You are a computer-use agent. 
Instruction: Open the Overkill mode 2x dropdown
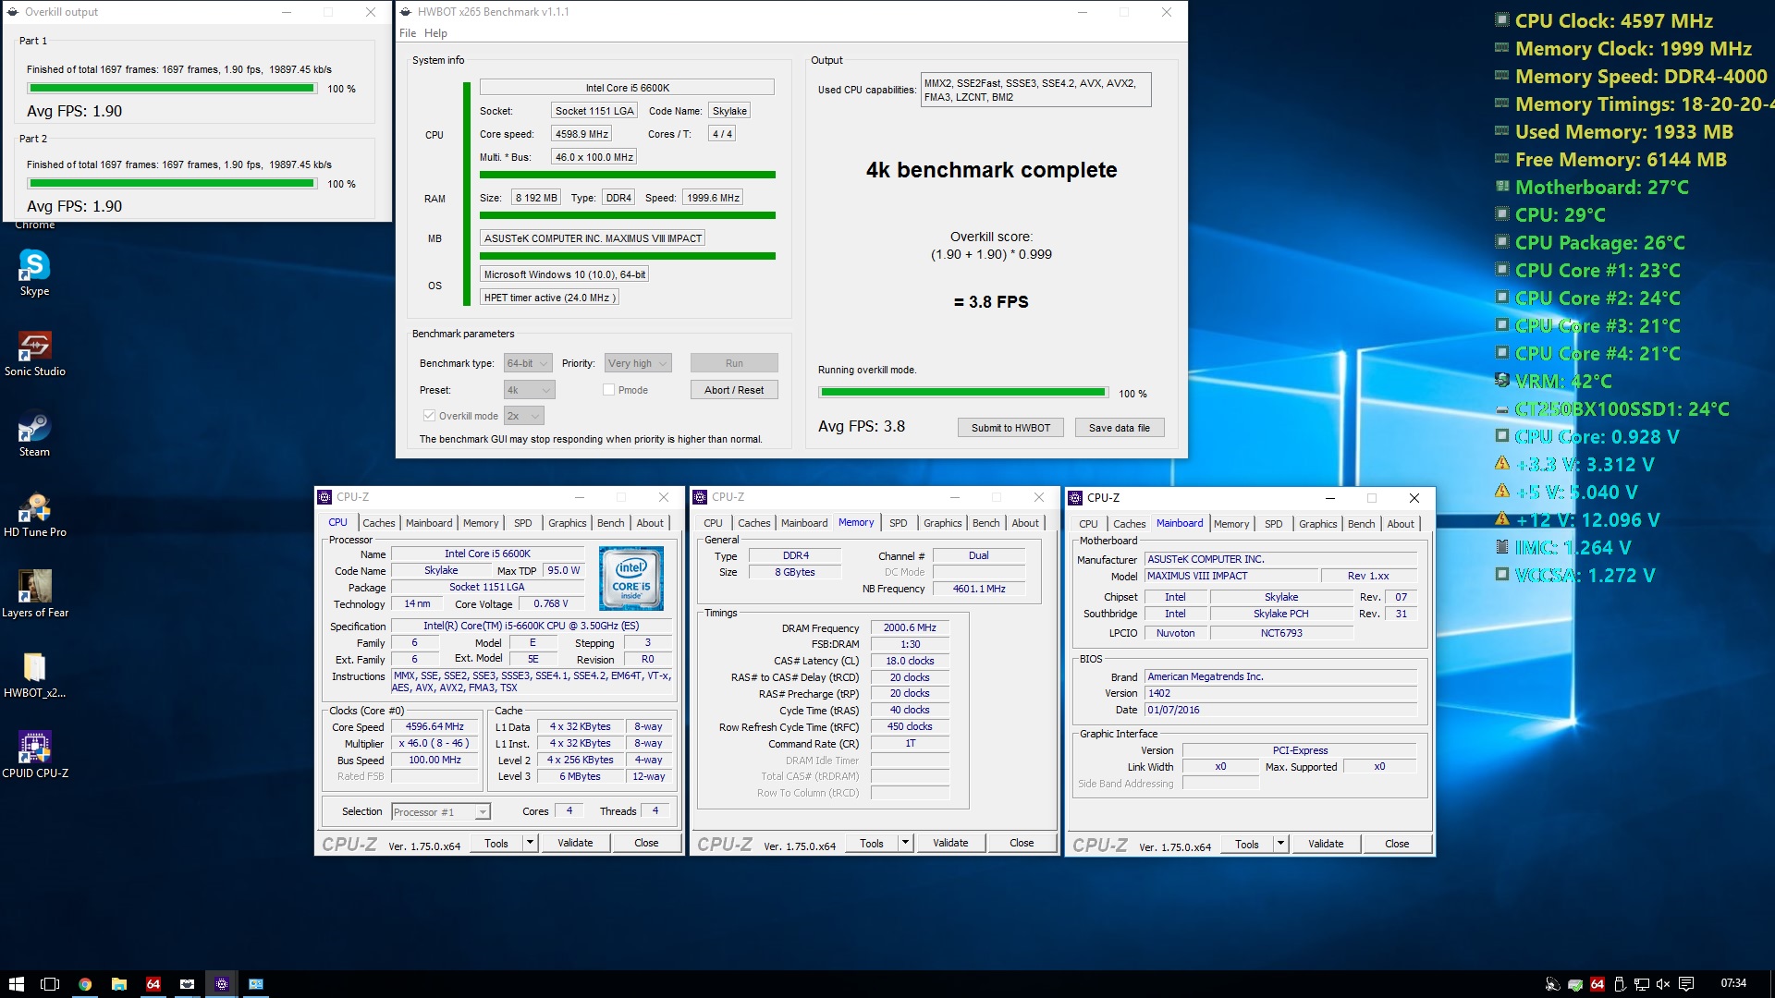coord(523,416)
